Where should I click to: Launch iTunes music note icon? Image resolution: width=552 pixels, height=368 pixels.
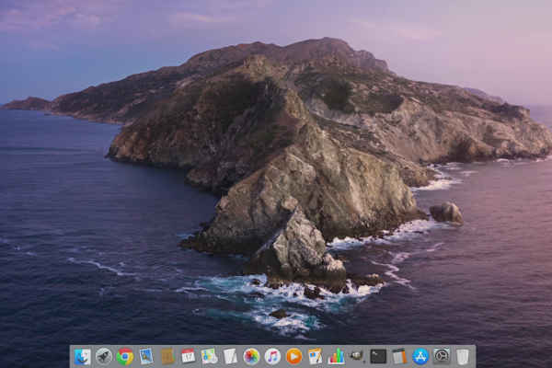272,357
